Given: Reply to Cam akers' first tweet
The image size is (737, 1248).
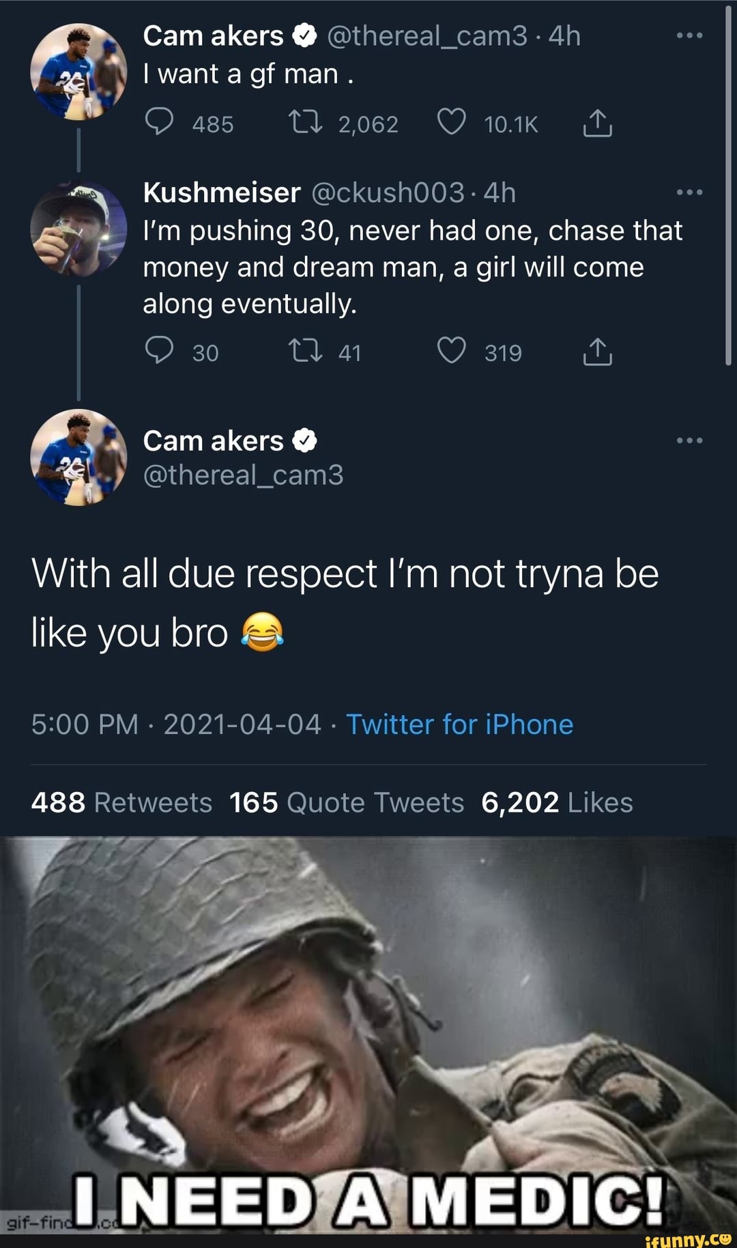Looking at the screenshot, I should pyautogui.click(x=159, y=124).
